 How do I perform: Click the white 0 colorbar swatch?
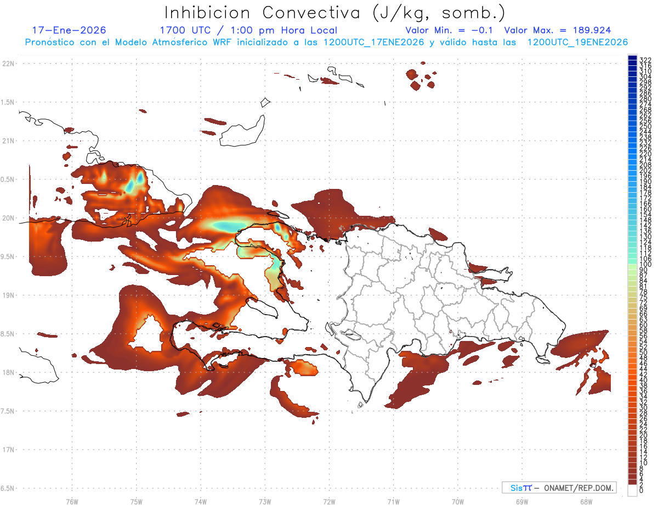(x=632, y=490)
